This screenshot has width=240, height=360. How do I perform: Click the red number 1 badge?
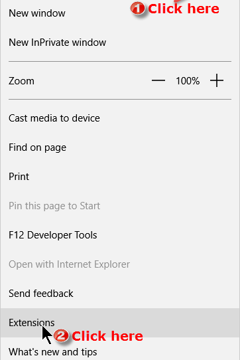137,9
